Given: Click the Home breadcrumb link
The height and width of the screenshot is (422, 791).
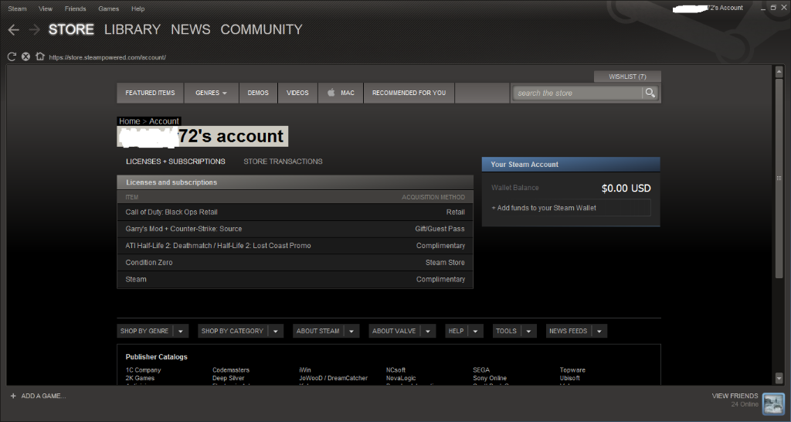Looking at the screenshot, I should point(129,121).
